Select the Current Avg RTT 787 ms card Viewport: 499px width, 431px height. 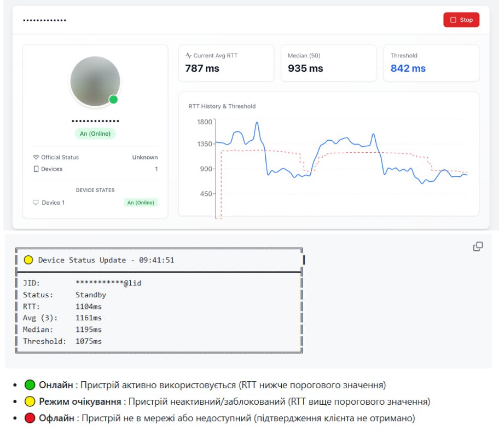[226, 63]
